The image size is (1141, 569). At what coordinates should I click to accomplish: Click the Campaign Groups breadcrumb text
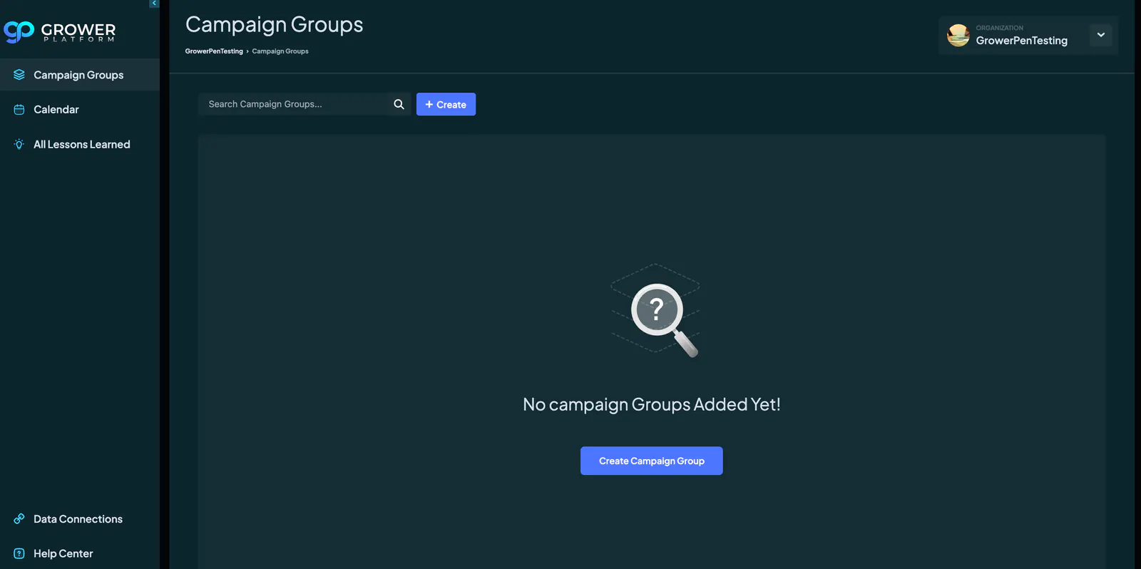point(280,51)
